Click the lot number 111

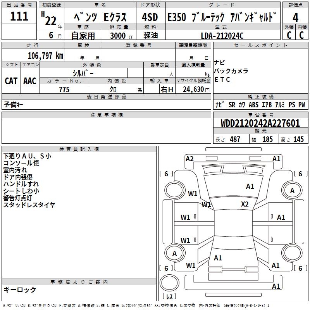point(19,17)
